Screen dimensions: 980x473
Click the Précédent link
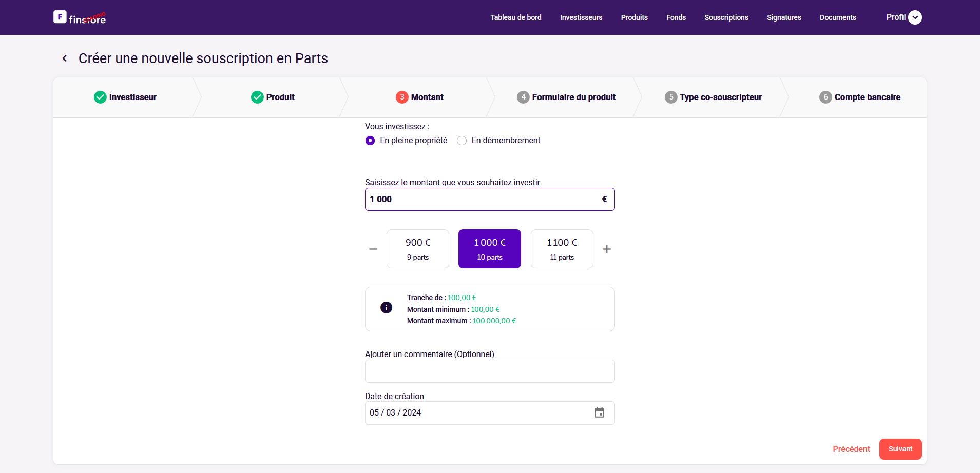tap(851, 449)
